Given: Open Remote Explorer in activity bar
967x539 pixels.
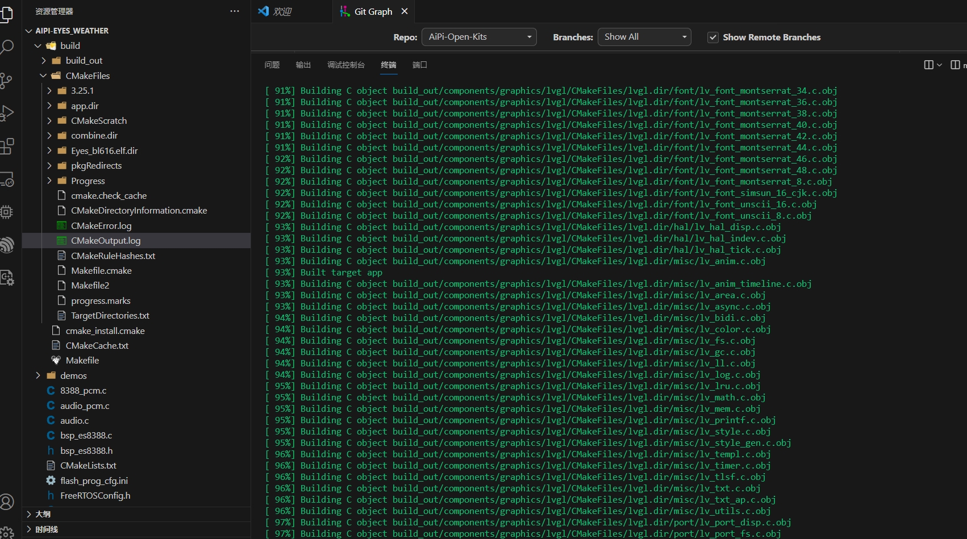Looking at the screenshot, I should pyautogui.click(x=6, y=179).
